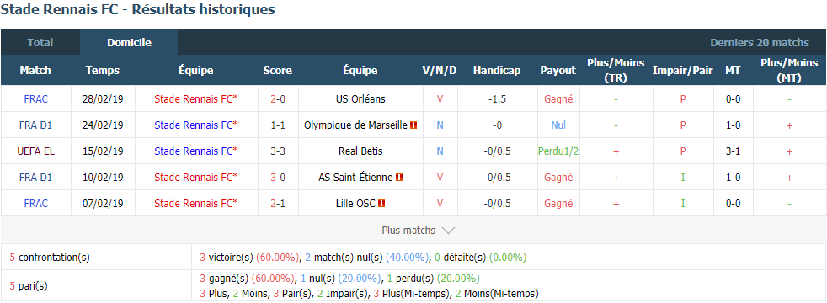The image size is (827, 303).
Task: Select the Domicile tab
Action: tap(129, 43)
